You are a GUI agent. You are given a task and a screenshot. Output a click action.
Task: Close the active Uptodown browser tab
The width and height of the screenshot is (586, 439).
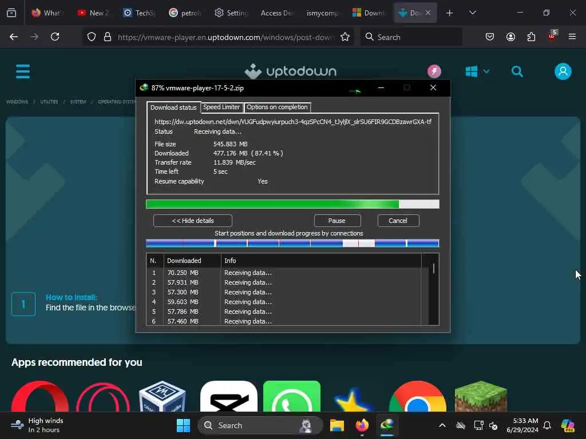pyautogui.click(x=428, y=13)
